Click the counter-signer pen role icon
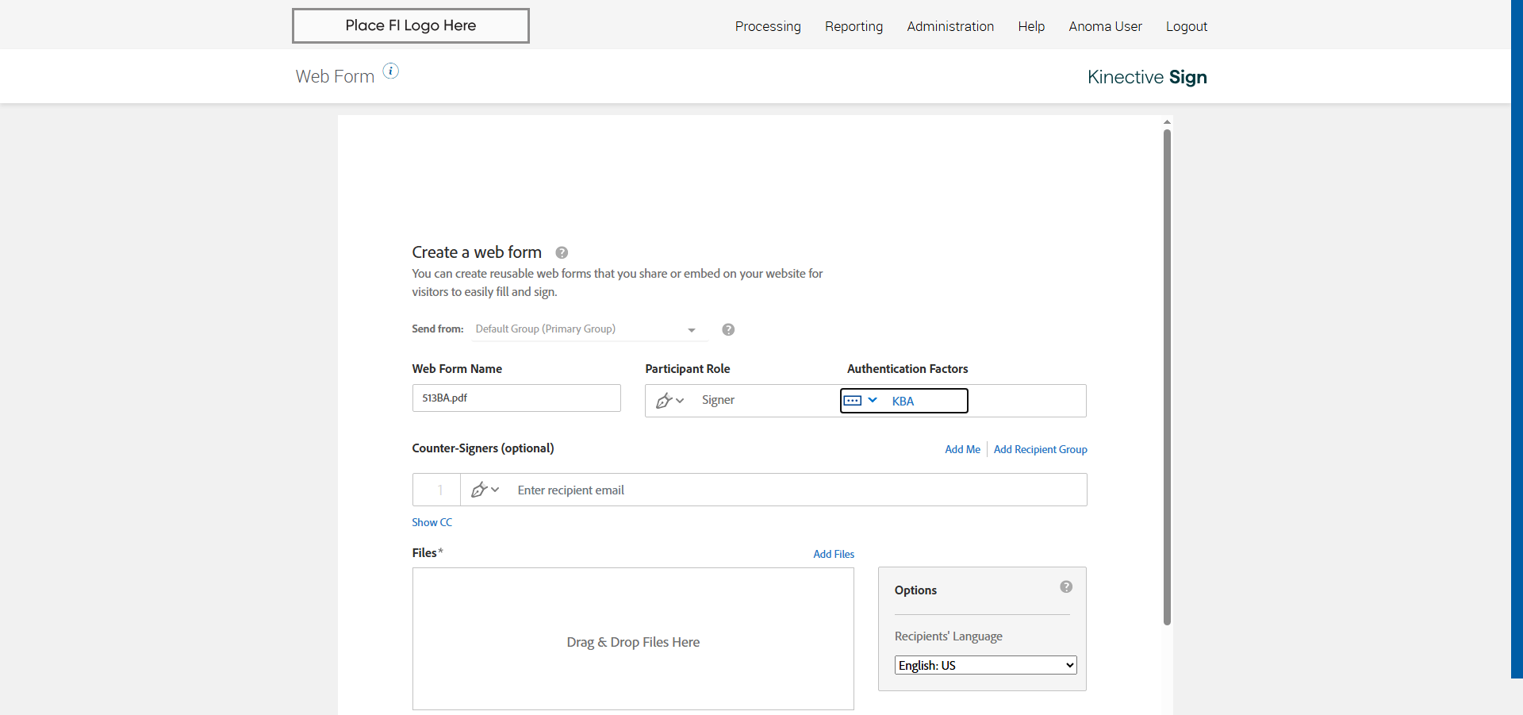Image resolution: width=1523 pixels, height=715 pixels. click(479, 490)
